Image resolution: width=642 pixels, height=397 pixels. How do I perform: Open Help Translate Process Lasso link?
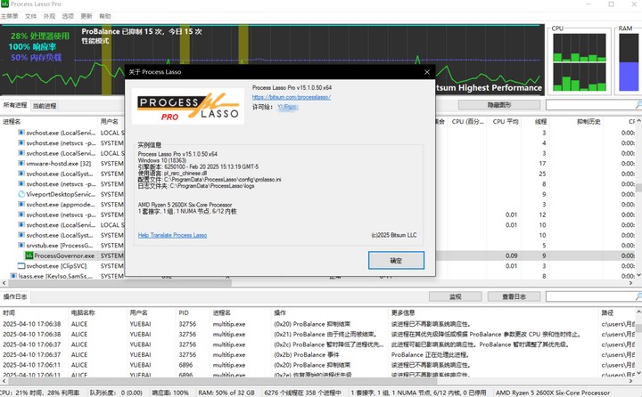tap(172, 235)
